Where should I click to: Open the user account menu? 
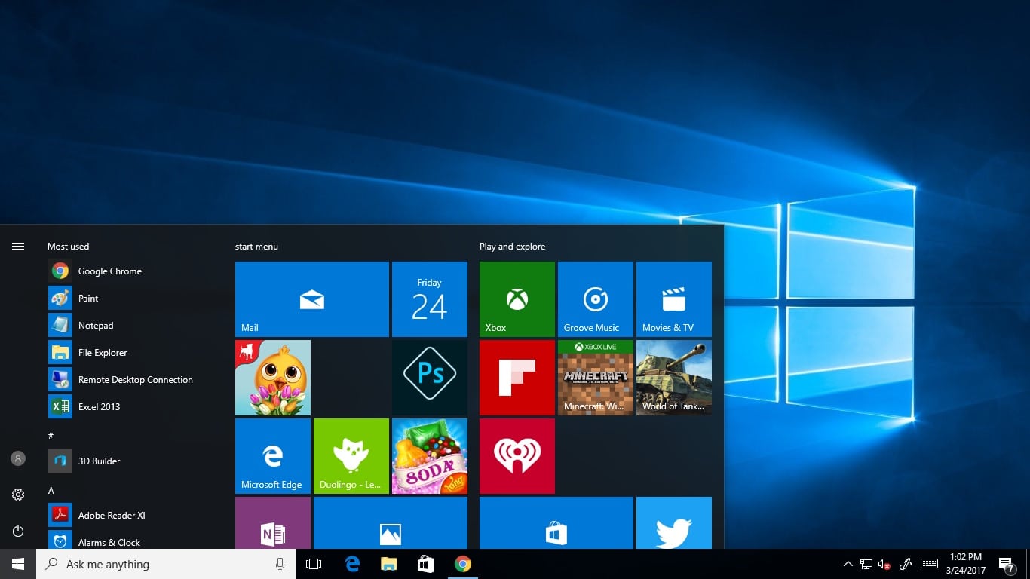(x=18, y=458)
